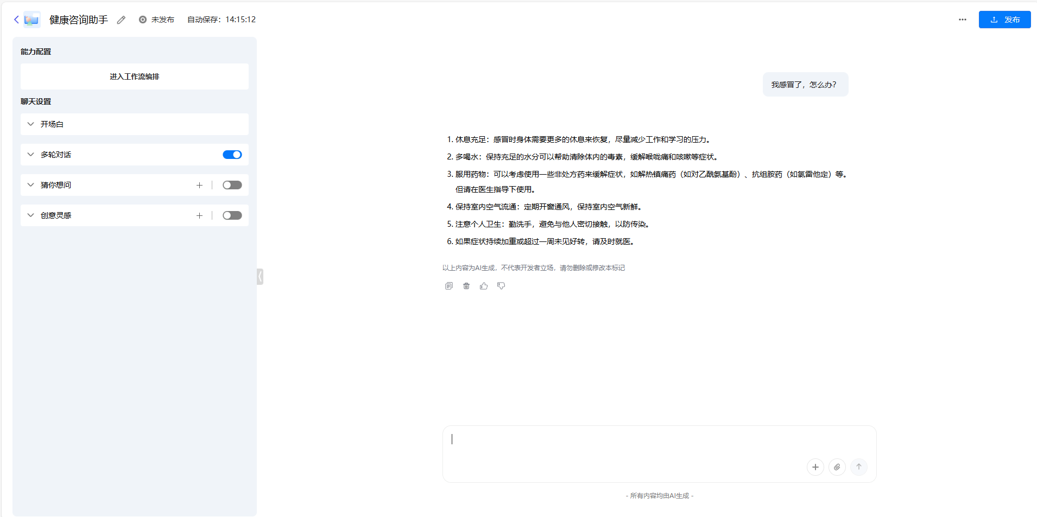Turn on the 猜你想问 toggle

click(x=232, y=184)
